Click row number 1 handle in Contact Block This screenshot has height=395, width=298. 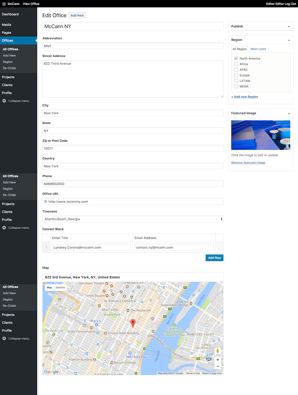pyautogui.click(x=46, y=247)
